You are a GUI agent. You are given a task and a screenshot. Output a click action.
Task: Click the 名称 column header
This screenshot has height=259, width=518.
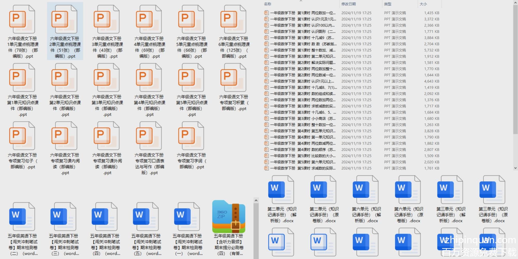tap(268, 4)
